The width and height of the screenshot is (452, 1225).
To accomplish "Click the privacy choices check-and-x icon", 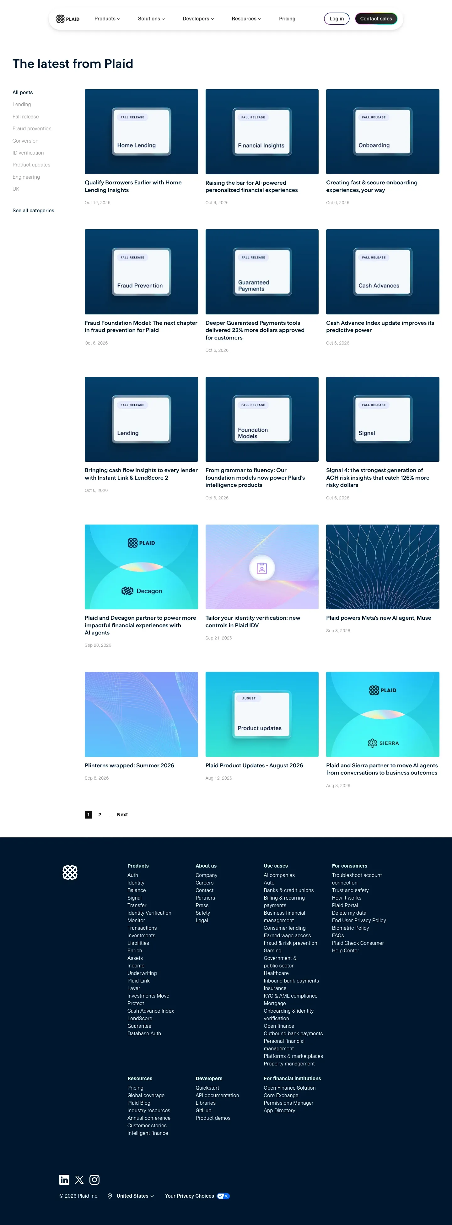I will coord(223,1196).
